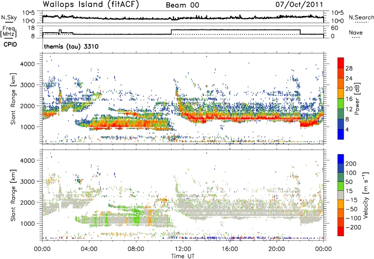Click the '-15' label on Velocity color bar
The image size is (374, 259).
[352, 200]
